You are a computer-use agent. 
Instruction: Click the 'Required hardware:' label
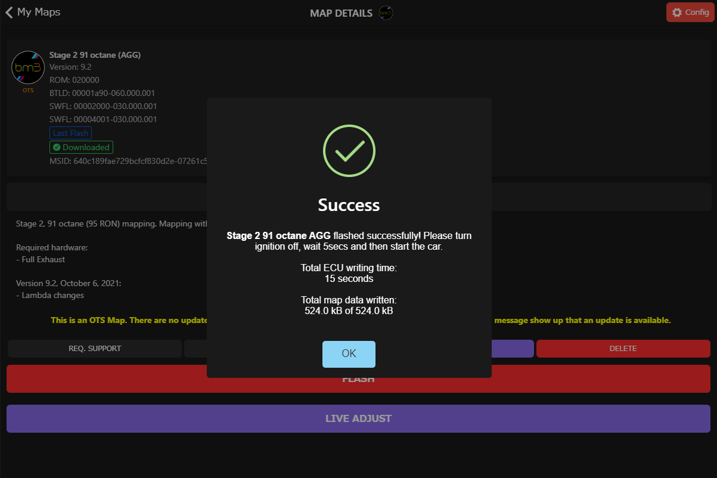click(x=52, y=247)
